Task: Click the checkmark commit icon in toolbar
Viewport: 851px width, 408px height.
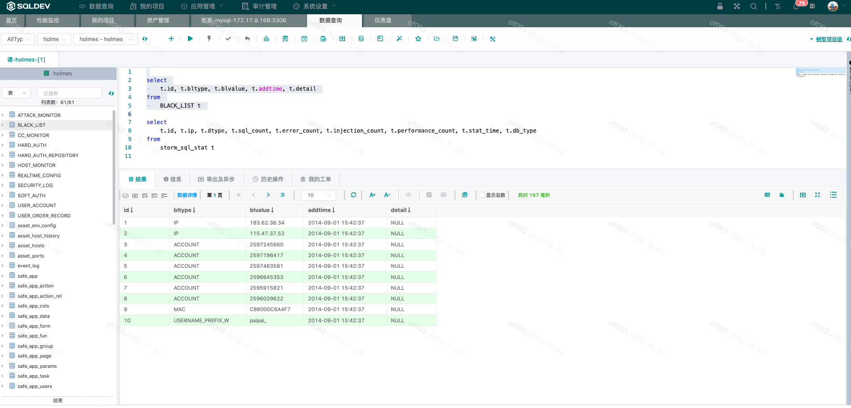Action: 228,39
